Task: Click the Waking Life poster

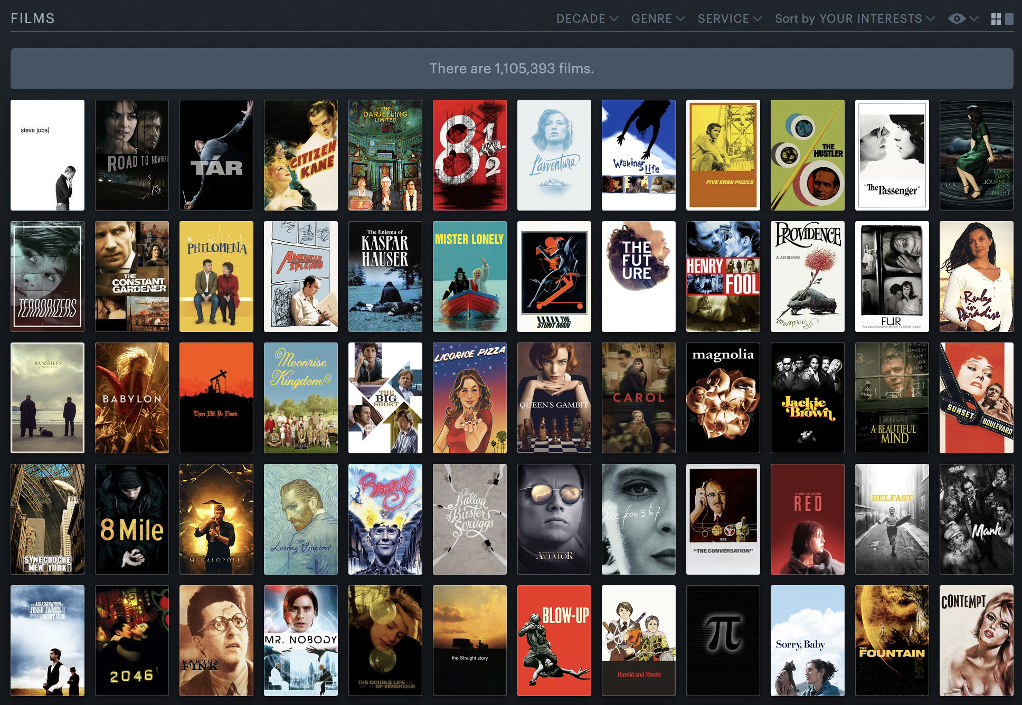Action: pyautogui.click(x=639, y=155)
